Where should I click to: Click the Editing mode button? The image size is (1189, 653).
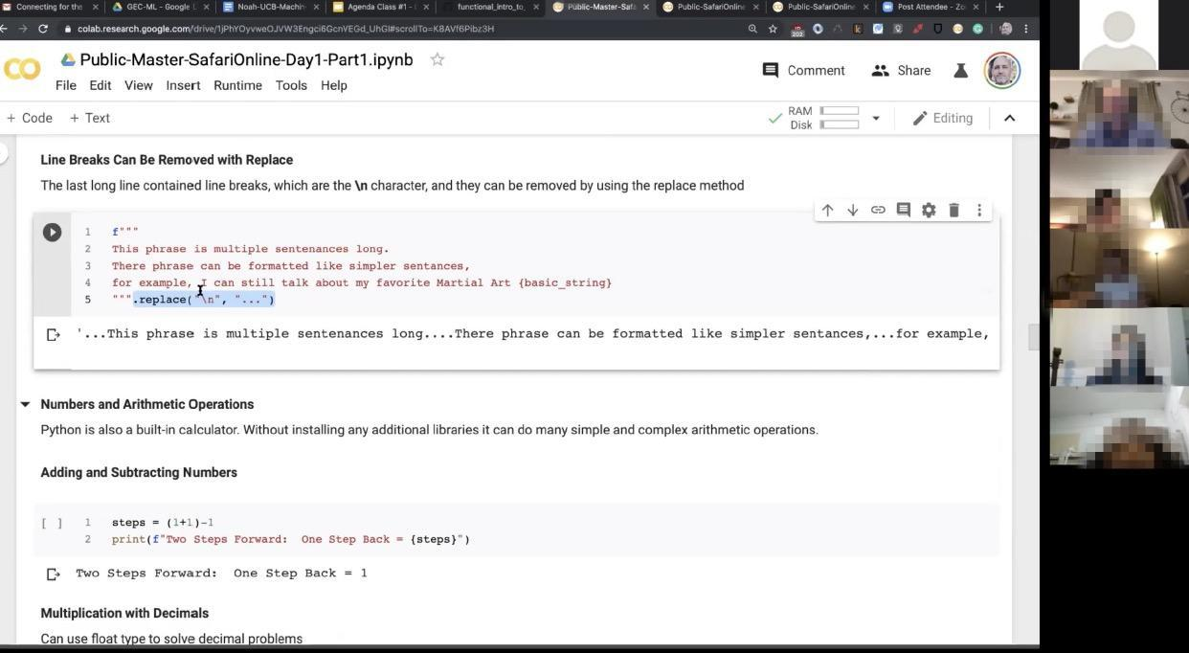pyautogui.click(x=942, y=118)
